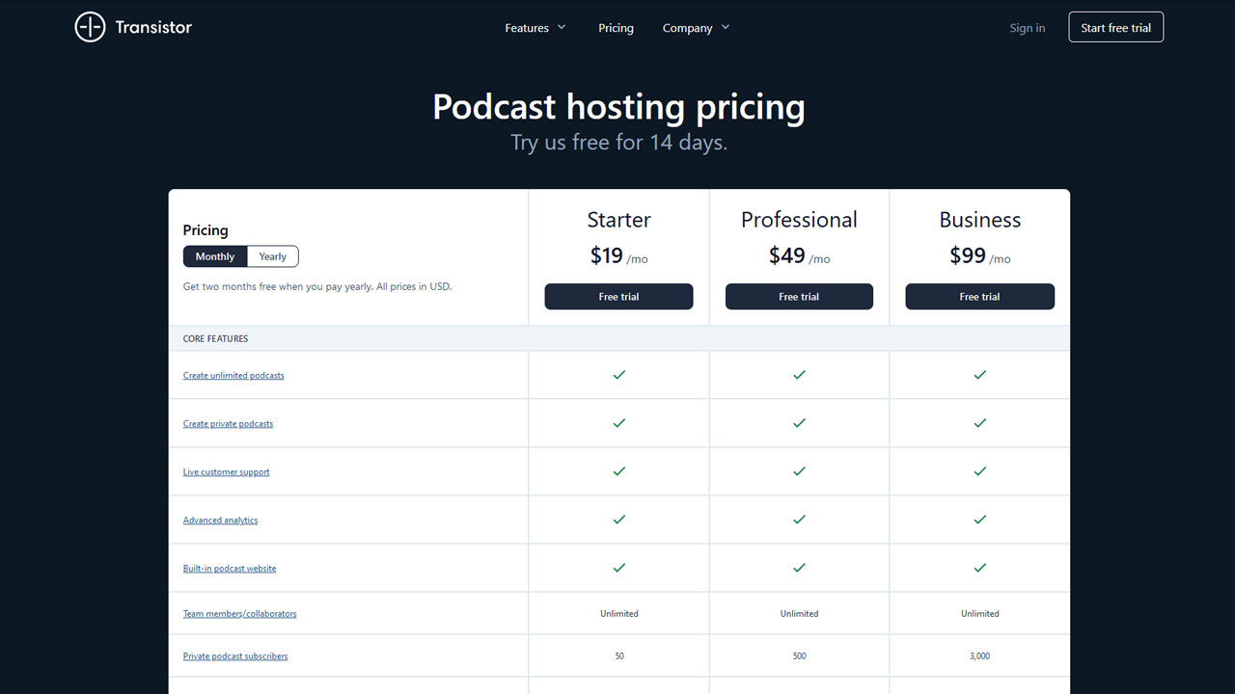Start Free trial for Business plan
The image size is (1235, 694).
tap(979, 297)
